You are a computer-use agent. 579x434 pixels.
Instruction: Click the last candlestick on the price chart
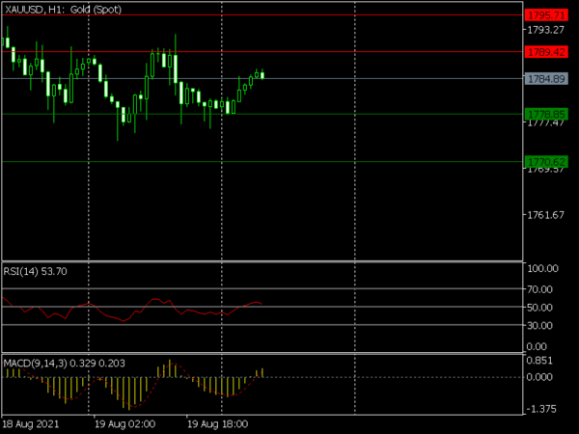262,75
